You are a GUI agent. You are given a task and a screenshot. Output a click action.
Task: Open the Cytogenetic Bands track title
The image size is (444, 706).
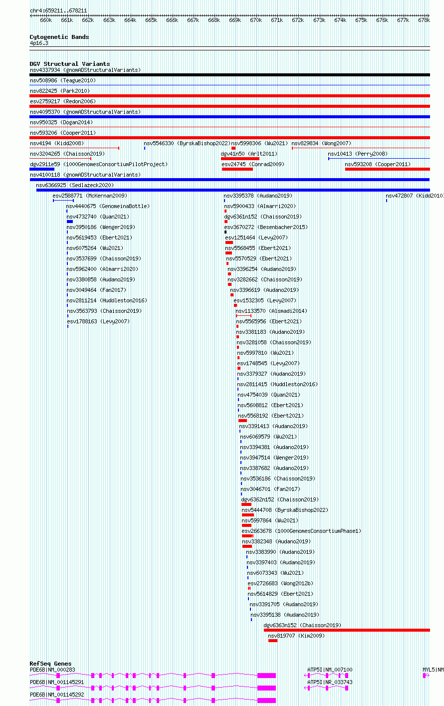pos(59,37)
